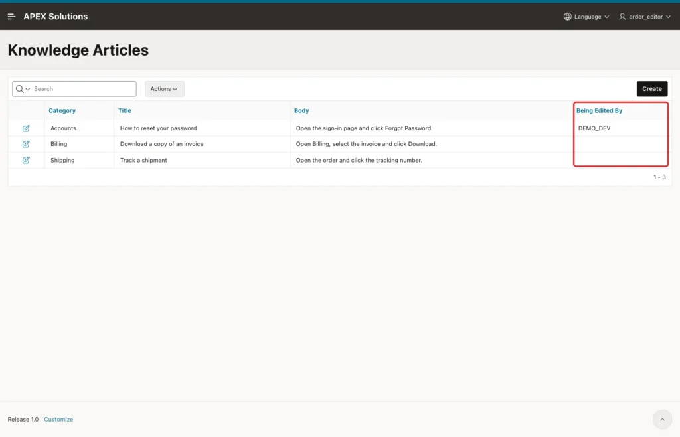Click 'Track a shipment' title cell

click(x=143, y=160)
